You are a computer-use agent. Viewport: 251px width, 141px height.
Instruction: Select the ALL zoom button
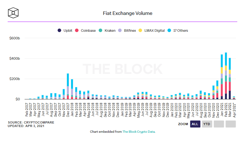pos(195,124)
